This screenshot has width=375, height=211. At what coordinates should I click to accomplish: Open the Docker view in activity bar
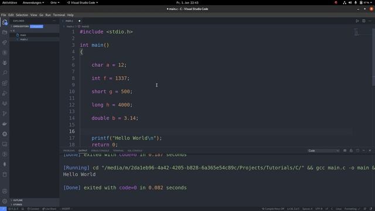tap(5, 124)
